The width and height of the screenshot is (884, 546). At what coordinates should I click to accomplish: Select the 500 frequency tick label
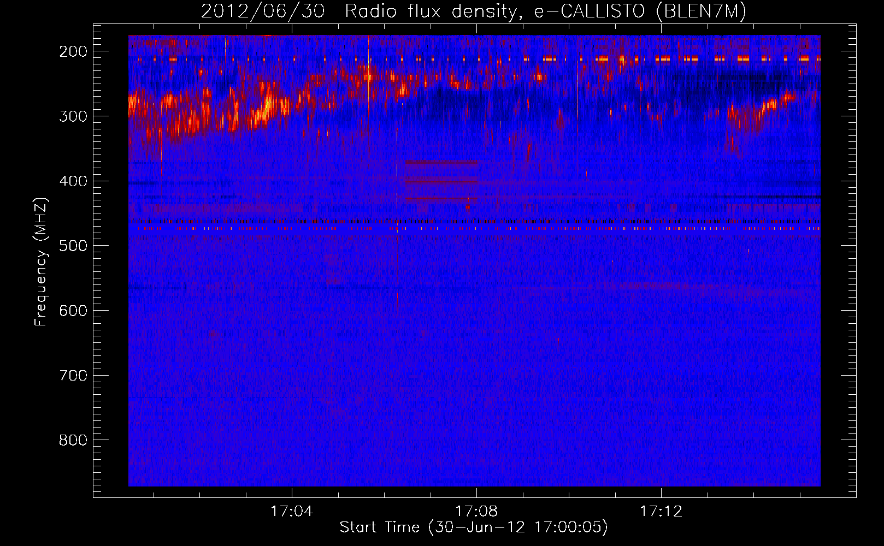click(x=73, y=246)
